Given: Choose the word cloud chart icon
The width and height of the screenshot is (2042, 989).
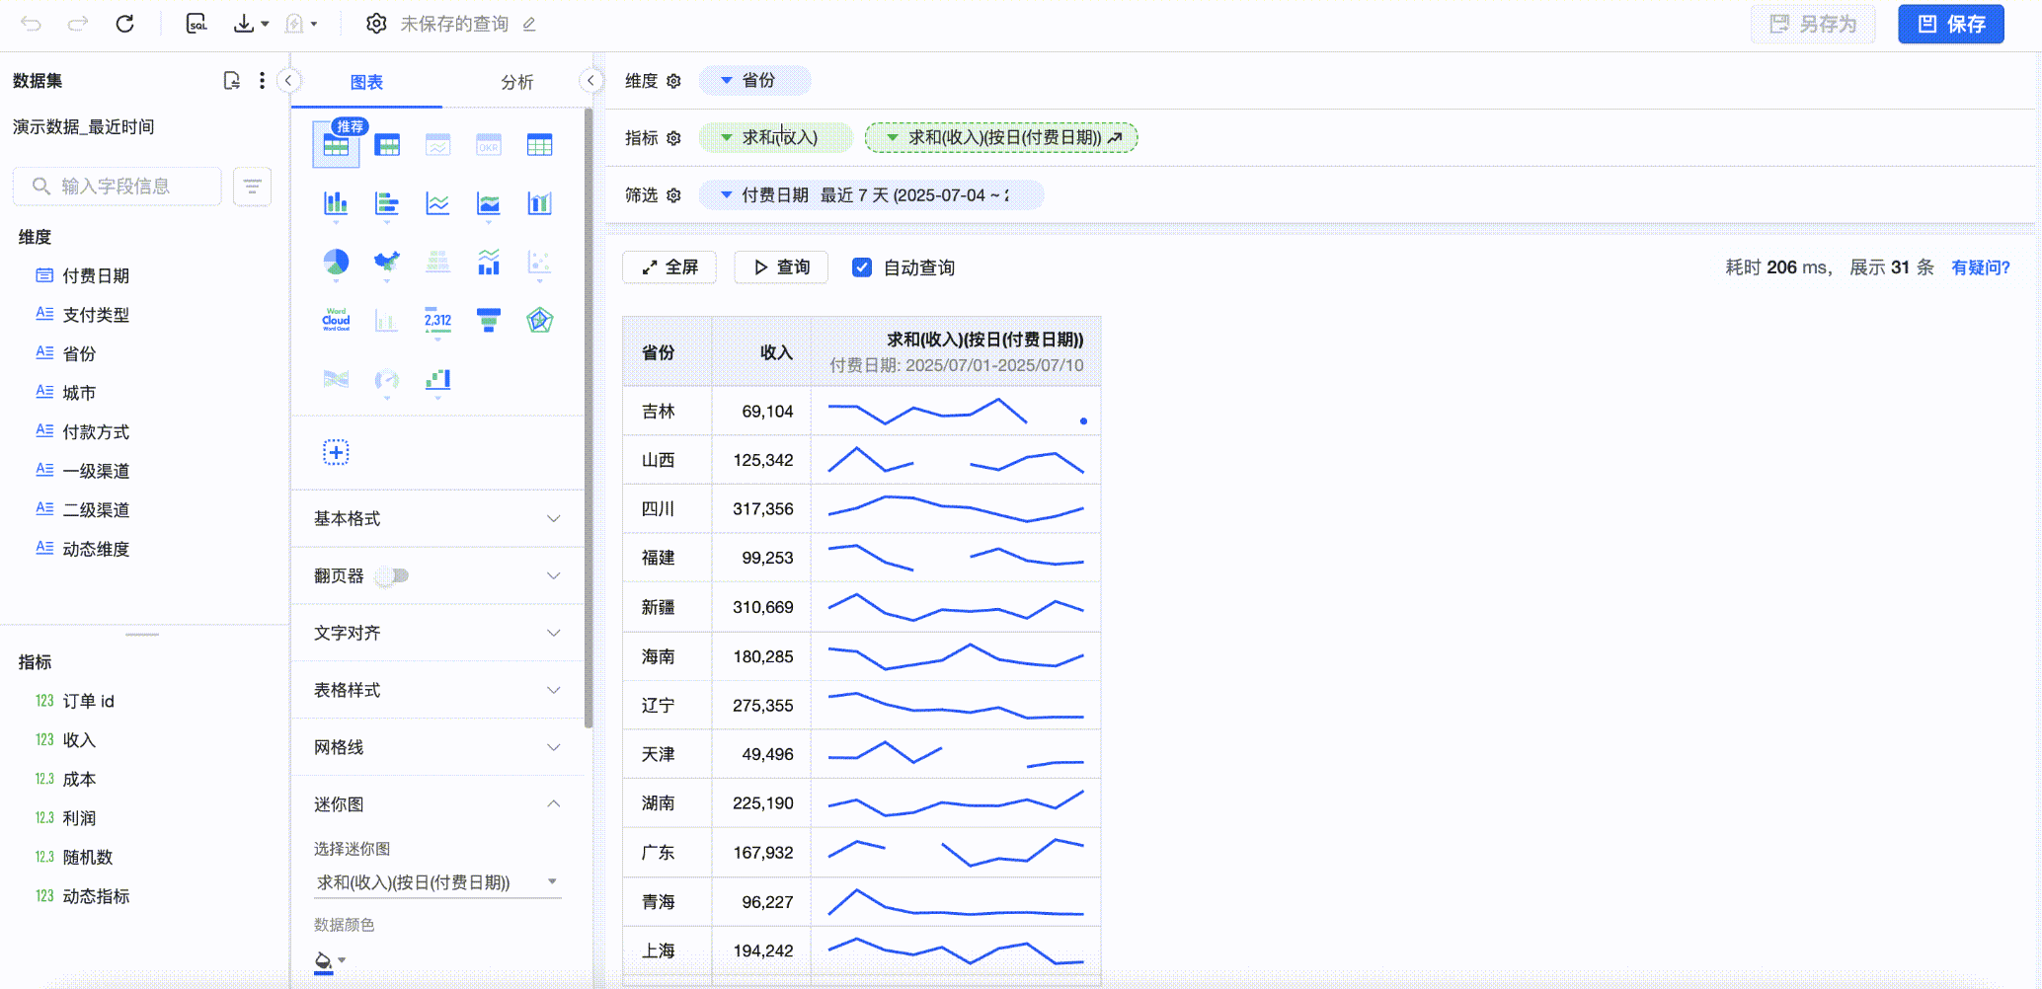Looking at the screenshot, I should [x=336, y=320].
